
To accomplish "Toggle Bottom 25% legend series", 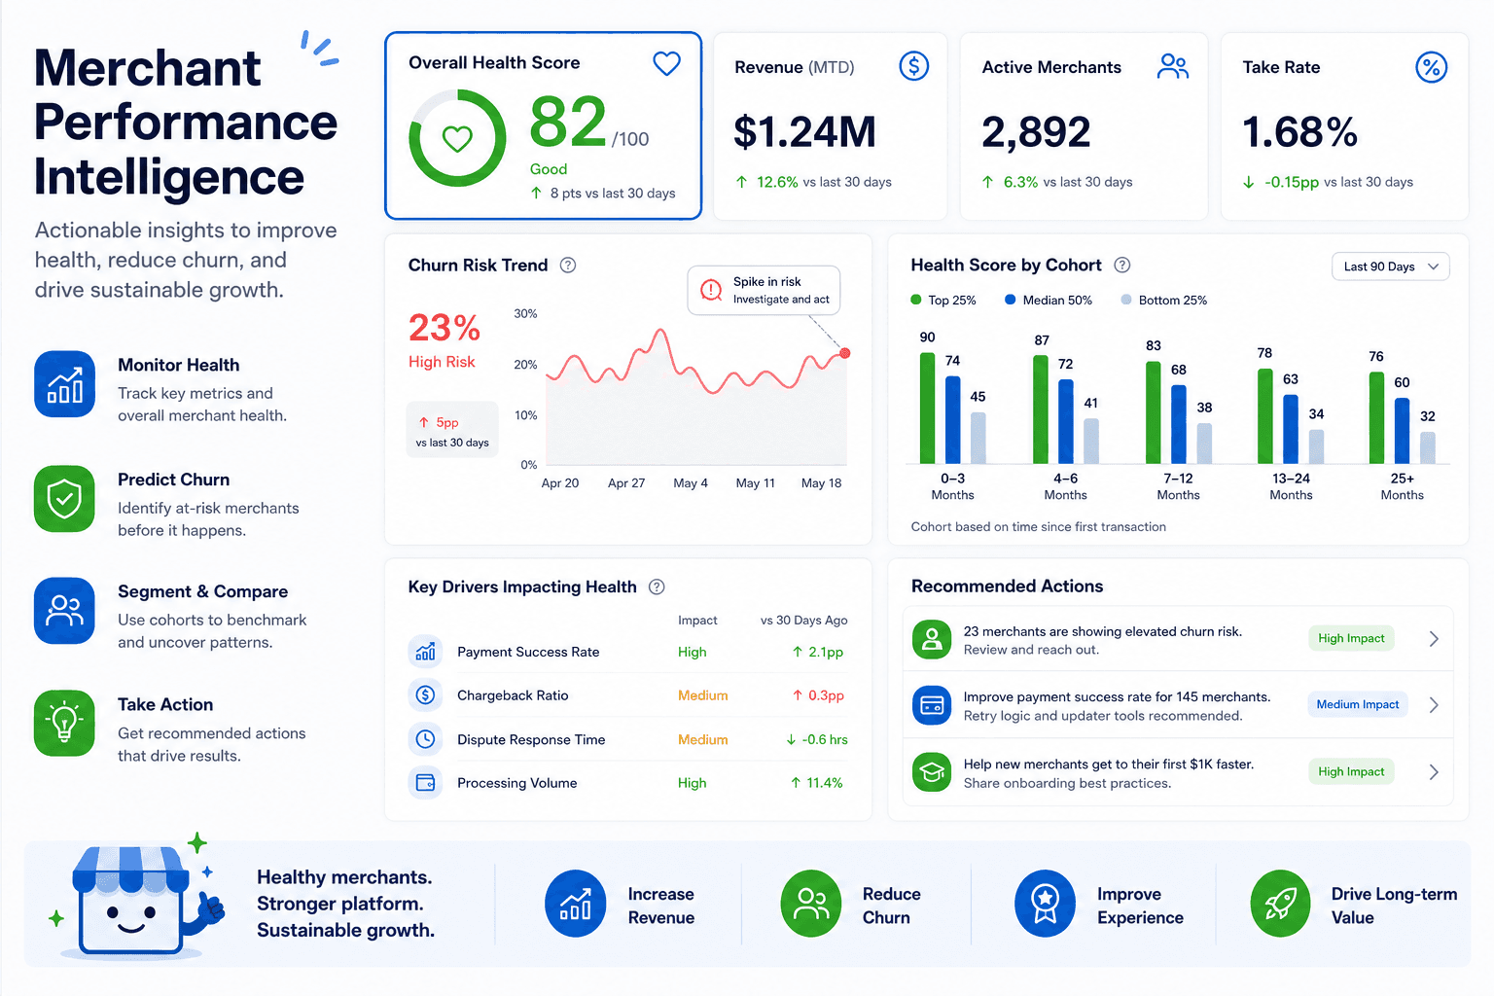I will pyautogui.click(x=1163, y=300).
